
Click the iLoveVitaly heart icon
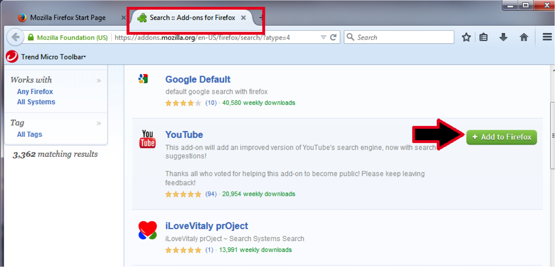click(x=148, y=230)
